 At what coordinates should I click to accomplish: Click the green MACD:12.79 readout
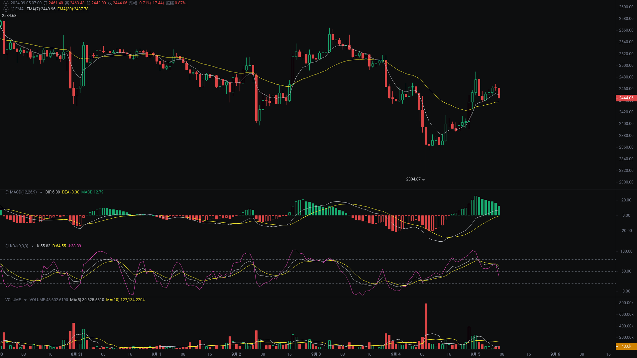point(92,192)
